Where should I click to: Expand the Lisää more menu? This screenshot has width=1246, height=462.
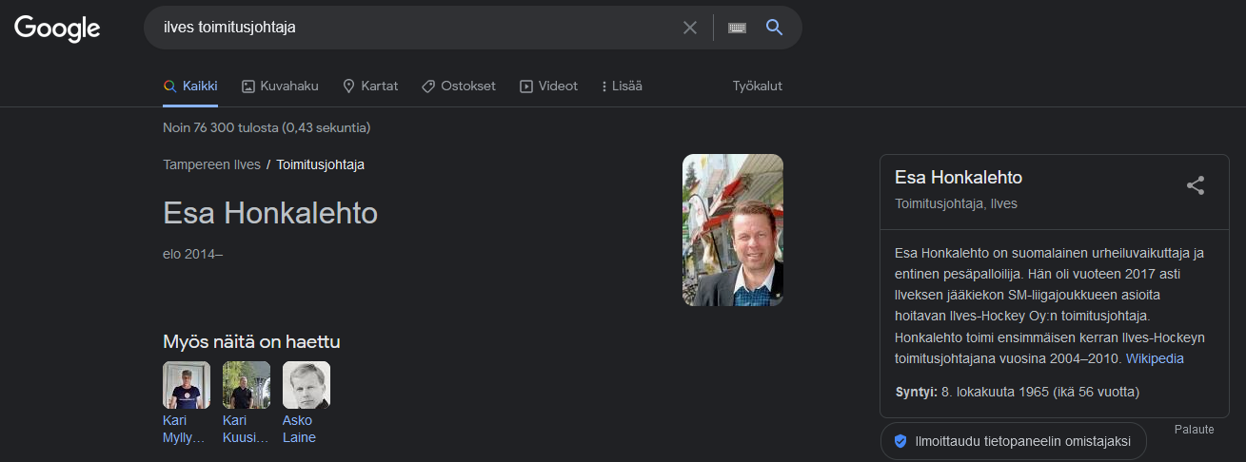(x=622, y=86)
